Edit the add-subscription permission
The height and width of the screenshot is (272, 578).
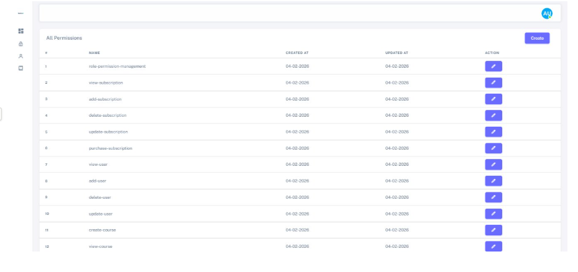pos(493,99)
